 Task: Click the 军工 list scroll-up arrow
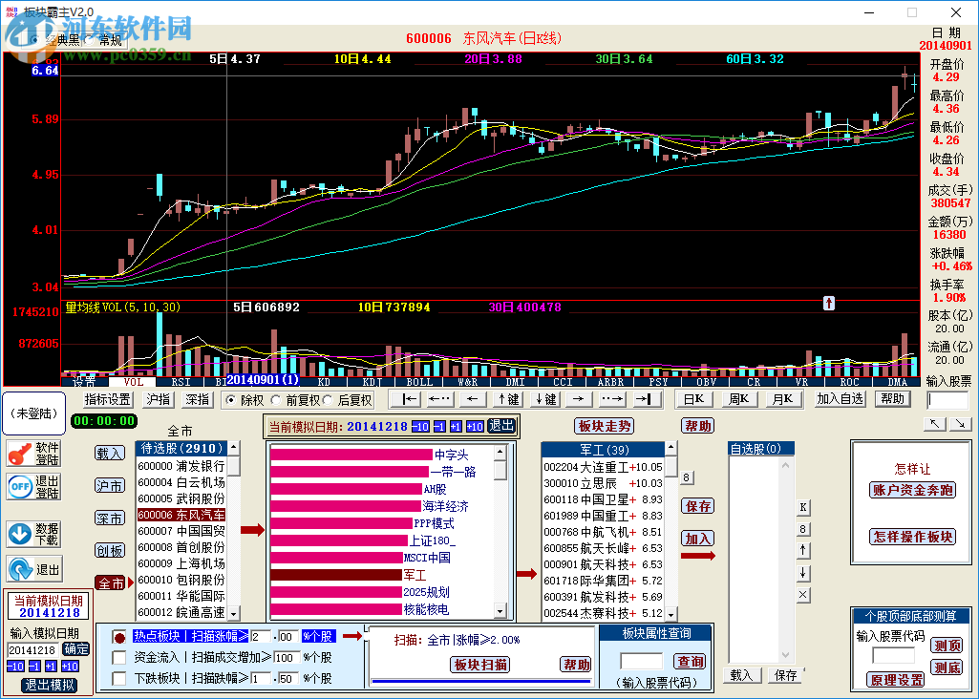click(x=670, y=448)
